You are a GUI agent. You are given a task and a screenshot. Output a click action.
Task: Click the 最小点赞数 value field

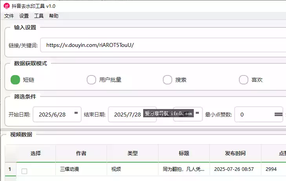pos(259,115)
